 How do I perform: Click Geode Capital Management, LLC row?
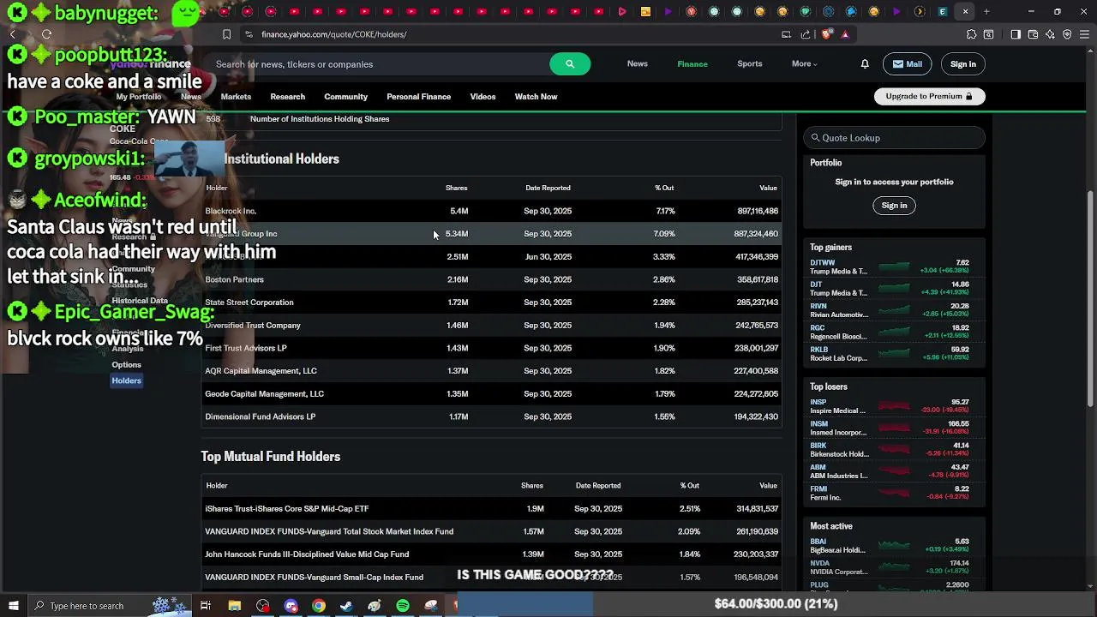[x=491, y=394]
